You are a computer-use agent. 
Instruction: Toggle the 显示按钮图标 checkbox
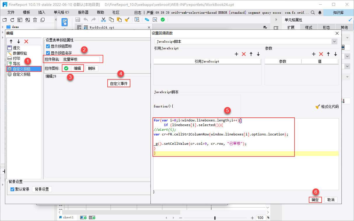[48, 46]
